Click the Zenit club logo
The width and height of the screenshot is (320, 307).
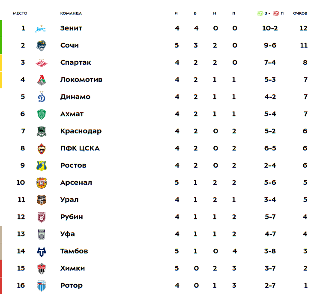(x=42, y=28)
